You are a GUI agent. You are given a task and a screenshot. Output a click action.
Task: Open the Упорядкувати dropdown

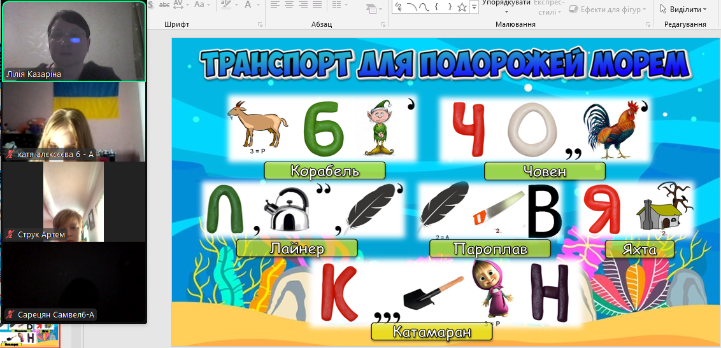coord(507,7)
